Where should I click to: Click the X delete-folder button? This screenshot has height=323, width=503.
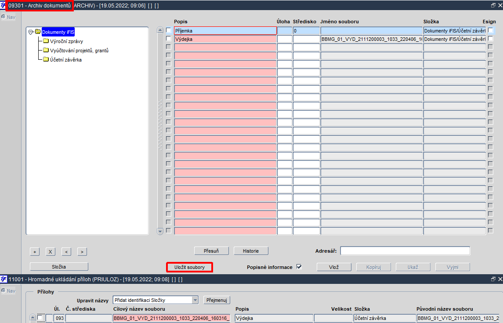click(x=51, y=252)
